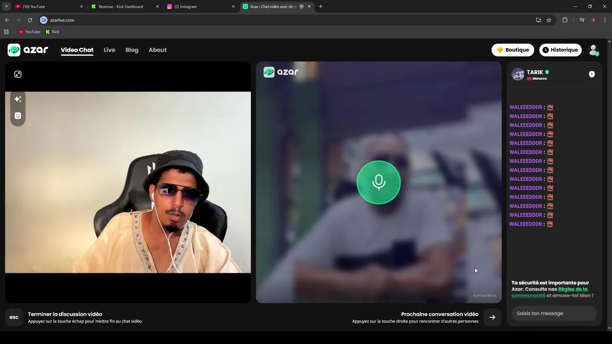The width and height of the screenshot is (612, 344).
Task: Click the page scrollbar down arrow
Action: click(609, 329)
